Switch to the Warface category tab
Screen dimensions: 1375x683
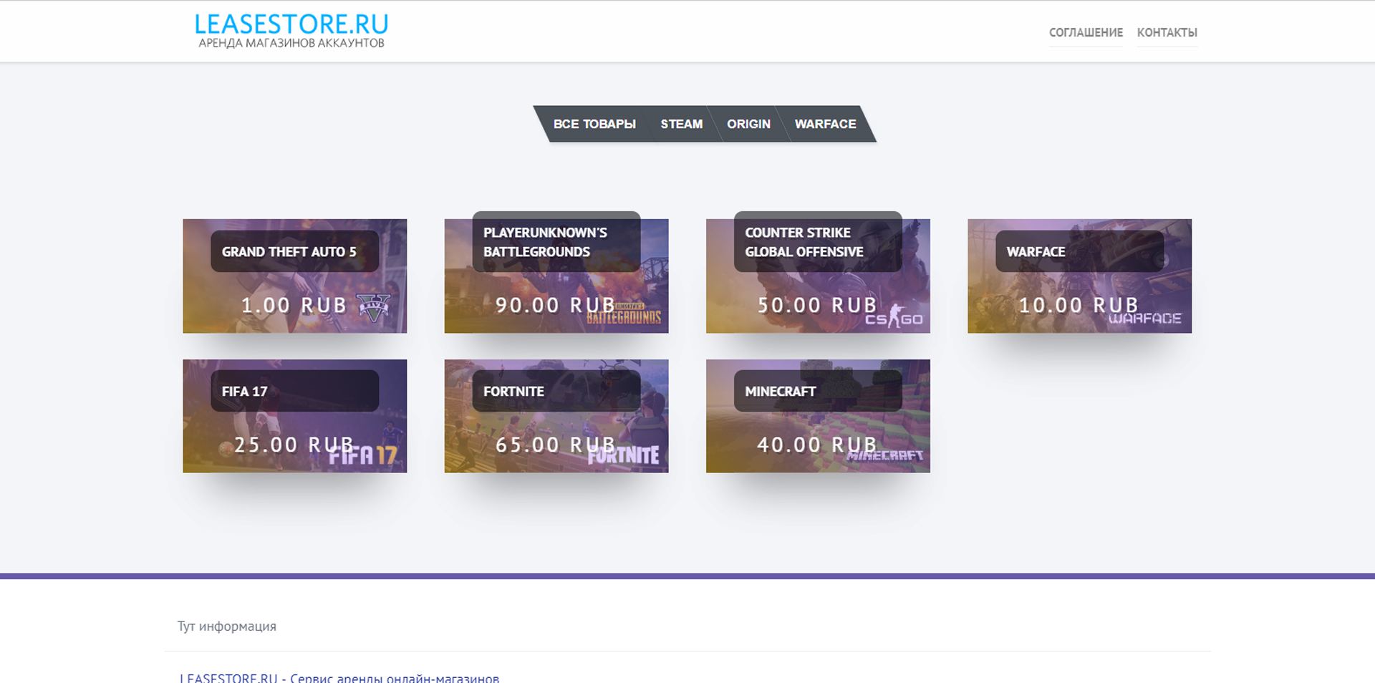click(x=825, y=124)
